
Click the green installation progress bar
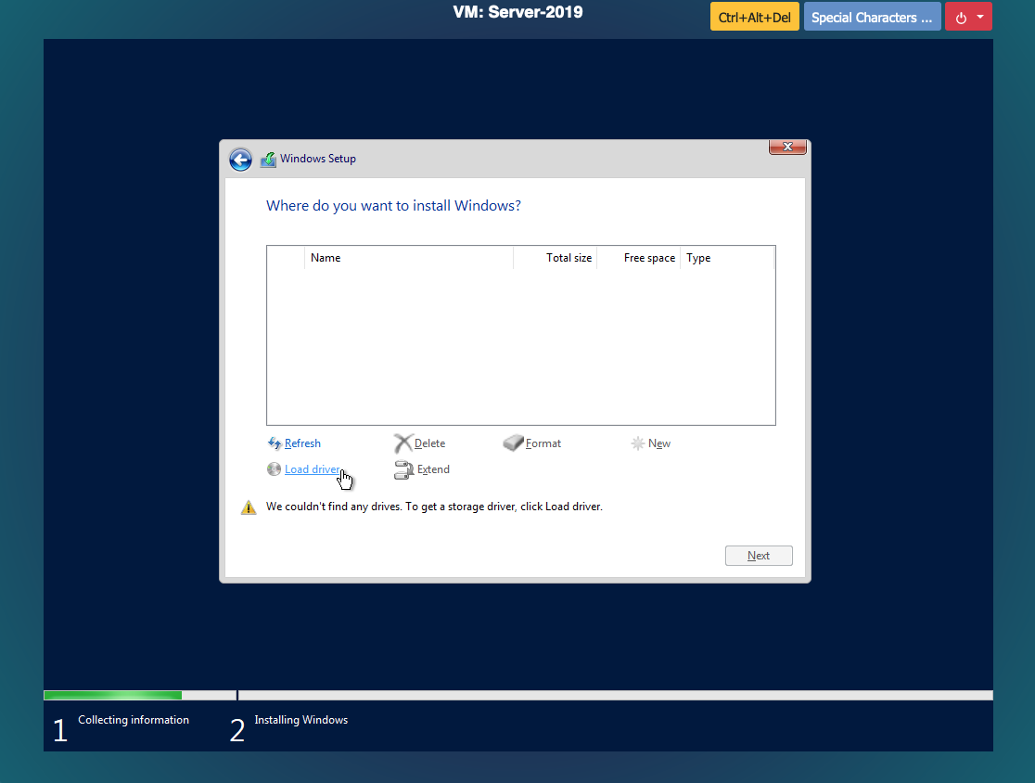coord(112,695)
